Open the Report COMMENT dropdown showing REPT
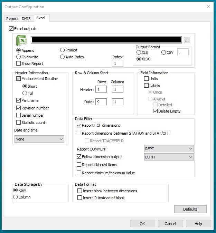 click(x=169, y=149)
